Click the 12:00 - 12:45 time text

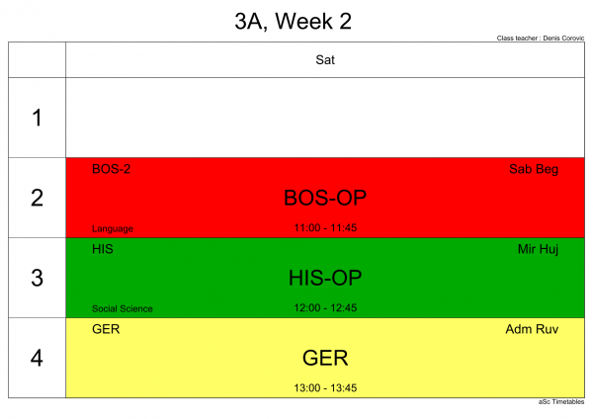pyautogui.click(x=325, y=307)
